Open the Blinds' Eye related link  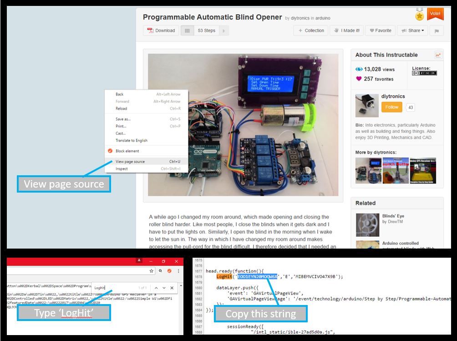393,216
